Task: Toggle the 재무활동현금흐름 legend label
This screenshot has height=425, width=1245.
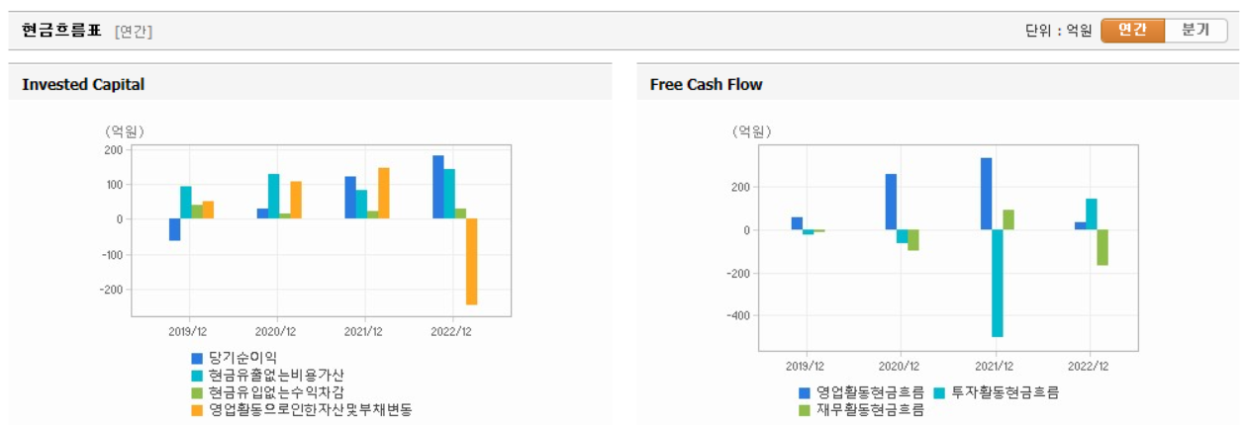Action: [870, 409]
